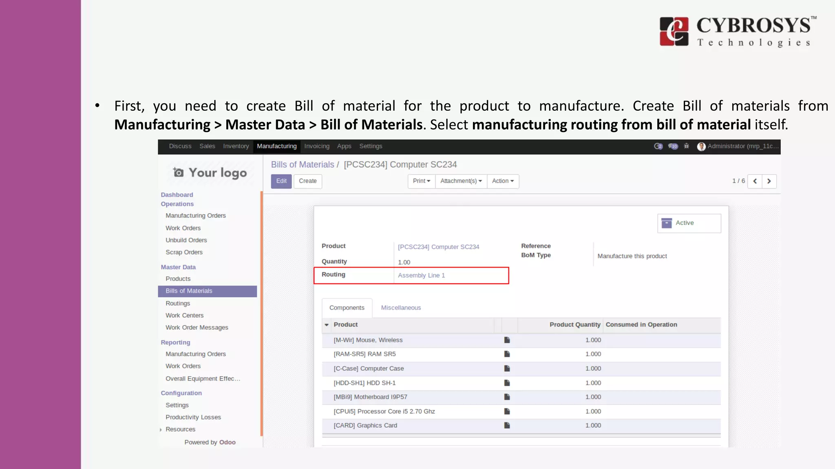Open Manufacturing Orders under Operations
The image size is (835, 469).
[x=196, y=215]
